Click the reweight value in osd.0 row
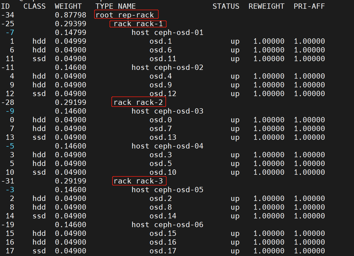The height and width of the screenshot is (256, 354). click(269, 120)
